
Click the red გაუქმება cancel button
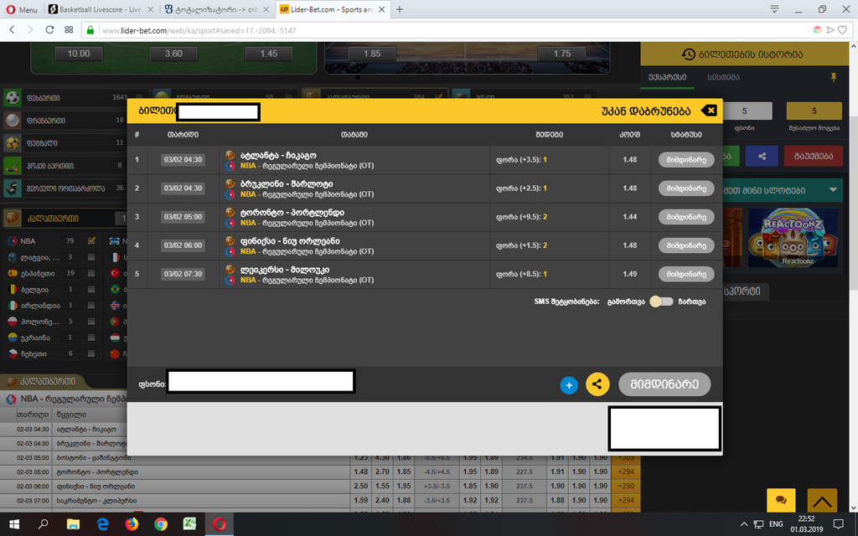pyautogui.click(x=813, y=156)
